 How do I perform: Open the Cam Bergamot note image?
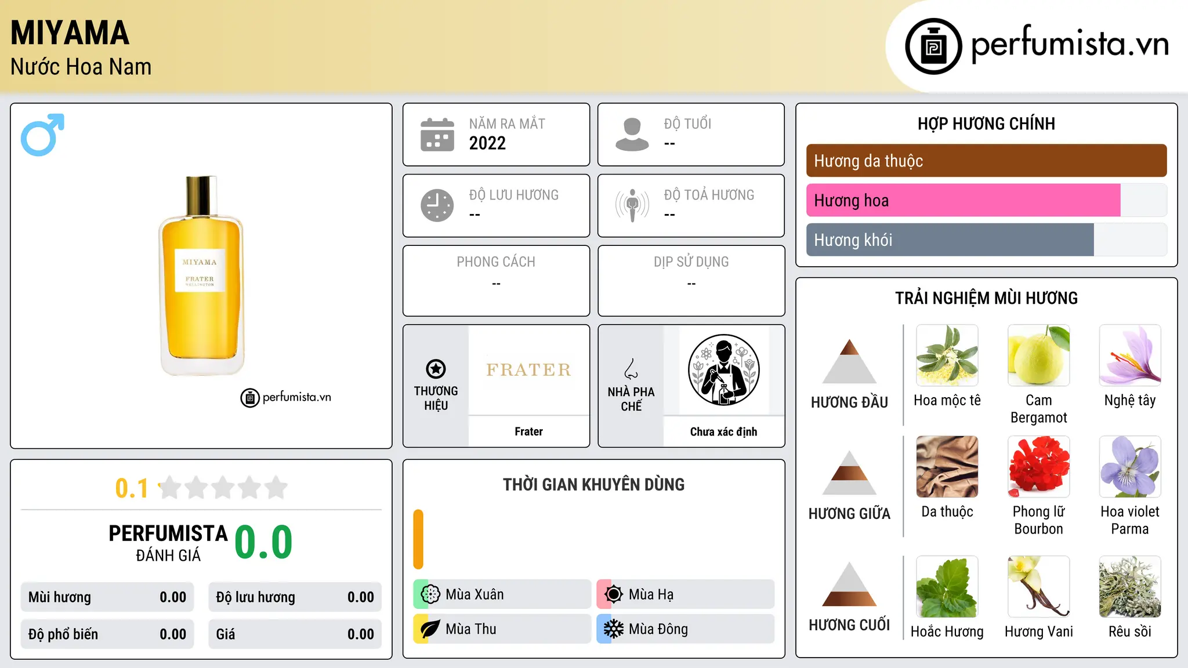(1038, 355)
